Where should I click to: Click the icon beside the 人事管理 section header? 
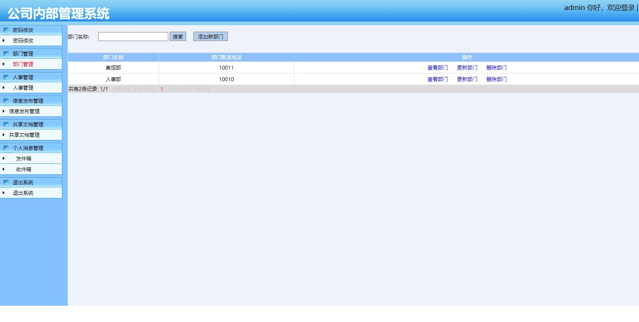(x=6, y=77)
